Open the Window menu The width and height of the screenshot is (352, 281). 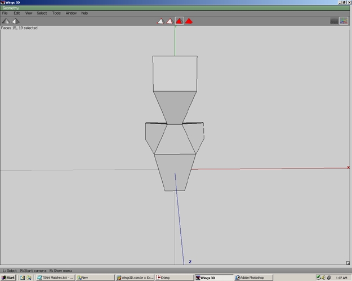click(71, 13)
